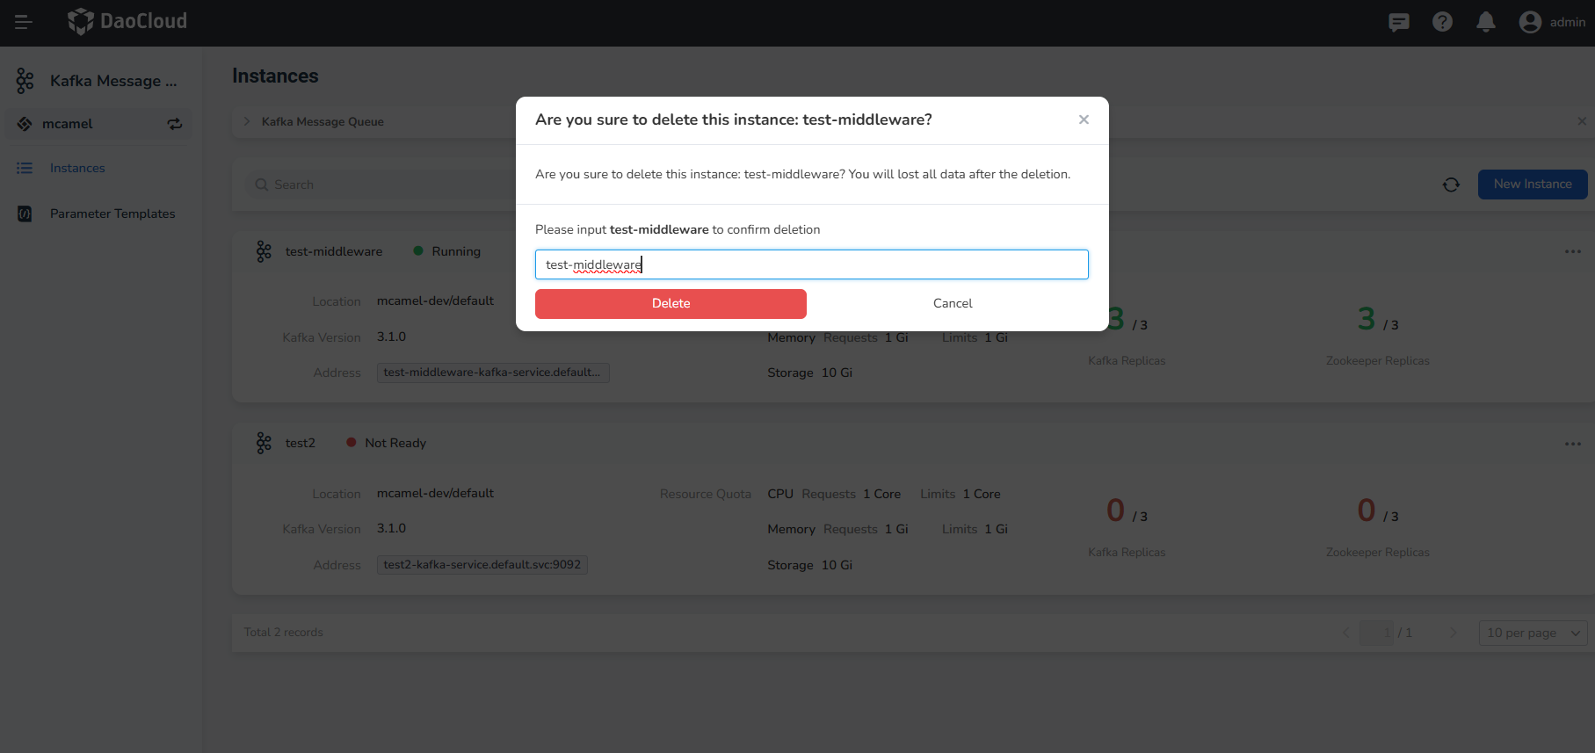1595x753 pixels.
Task: Expand the Kafka Message Queue chevron
Action: (x=247, y=121)
